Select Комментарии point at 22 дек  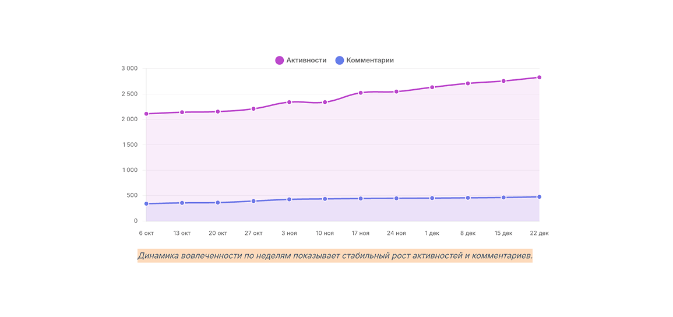point(539,197)
